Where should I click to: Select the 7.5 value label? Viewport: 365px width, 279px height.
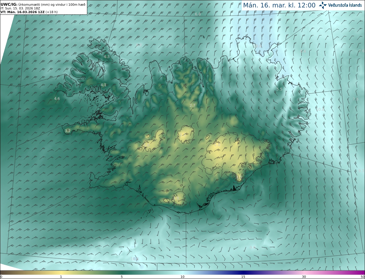(355, 99)
